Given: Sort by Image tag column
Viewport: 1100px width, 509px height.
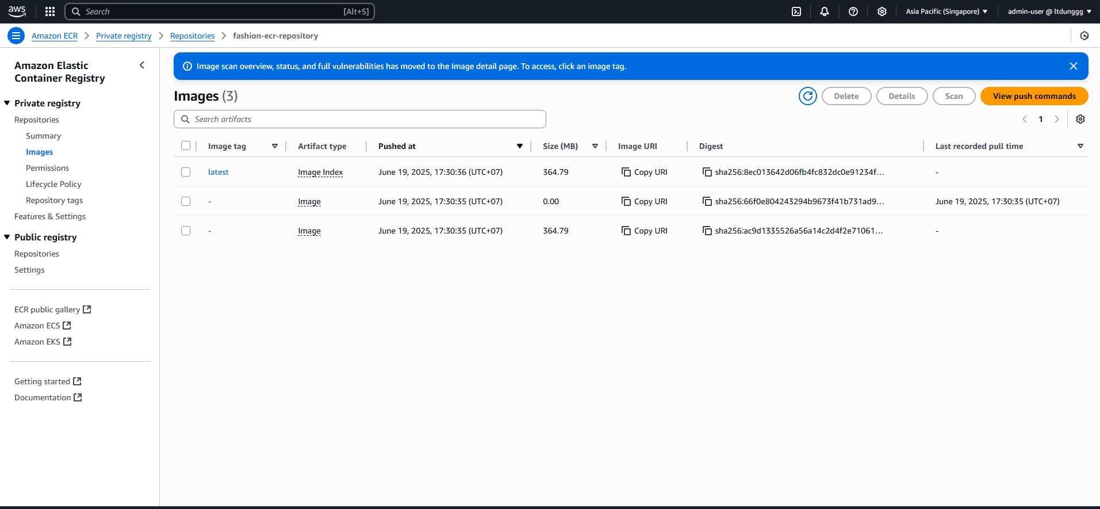Looking at the screenshot, I should 275,146.
